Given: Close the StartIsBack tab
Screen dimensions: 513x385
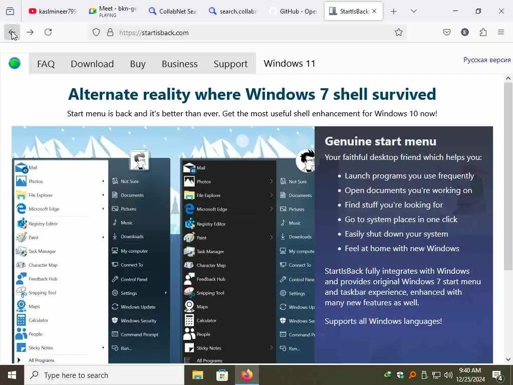Looking at the screenshot, I should (374, 11).
